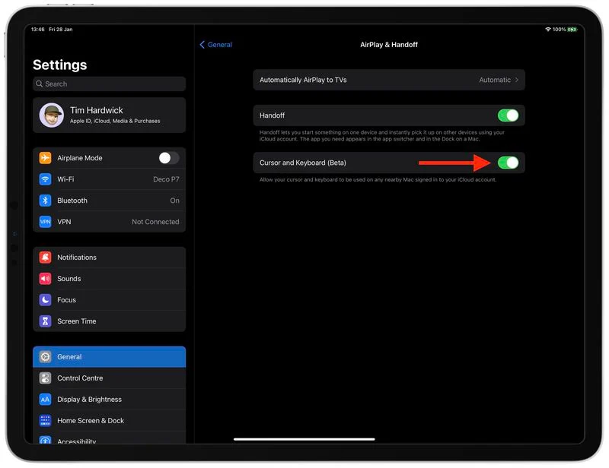Tap the Control Centre icon

click(x=45, y=378)
